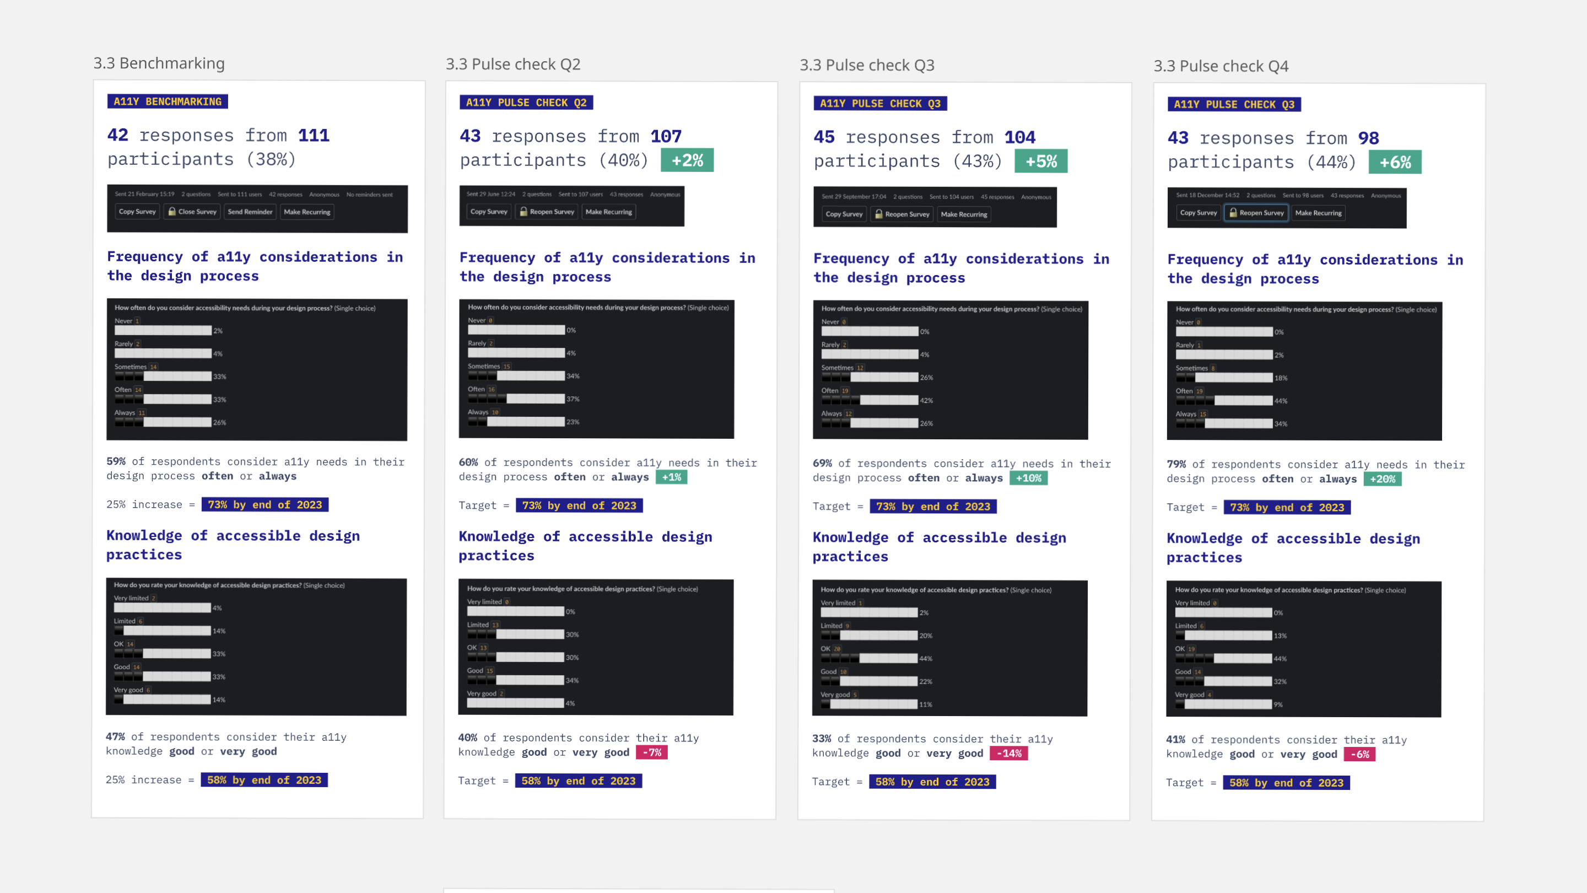Click the green +2% badge
Viewport: 1587px width, 893px height.
tap(687, 160)
